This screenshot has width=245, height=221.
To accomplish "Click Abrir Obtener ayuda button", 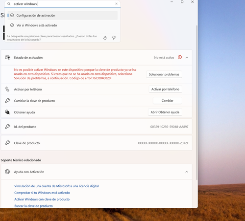I will coord(165,112).
